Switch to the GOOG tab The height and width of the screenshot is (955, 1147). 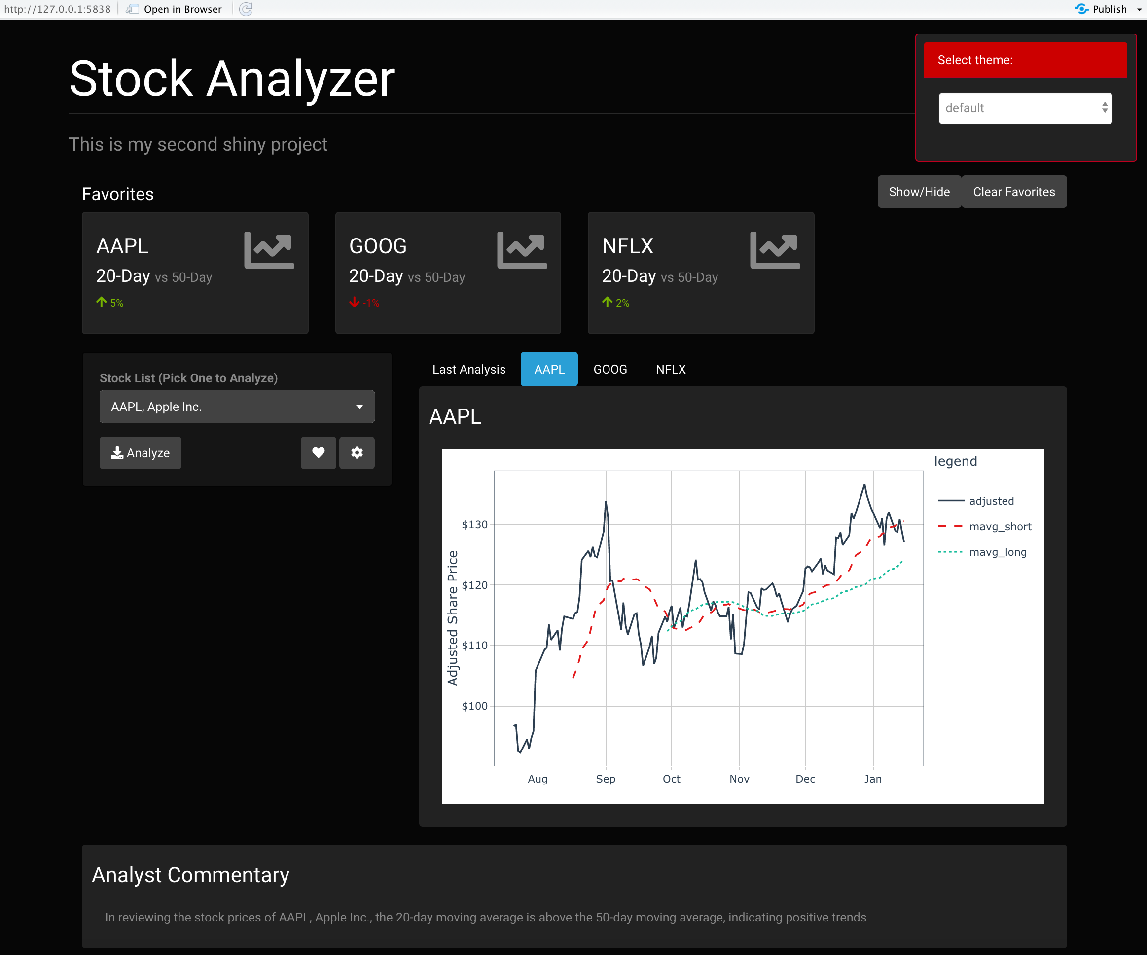coord(610,370)
